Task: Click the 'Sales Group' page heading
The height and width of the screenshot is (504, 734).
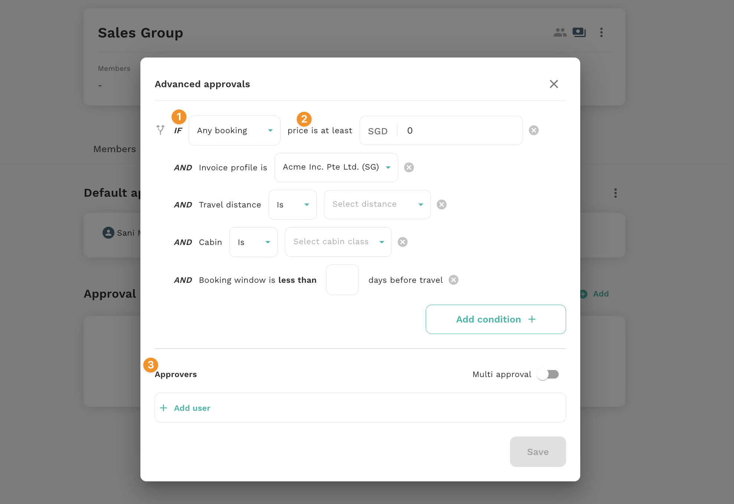Action: point(140,33)
